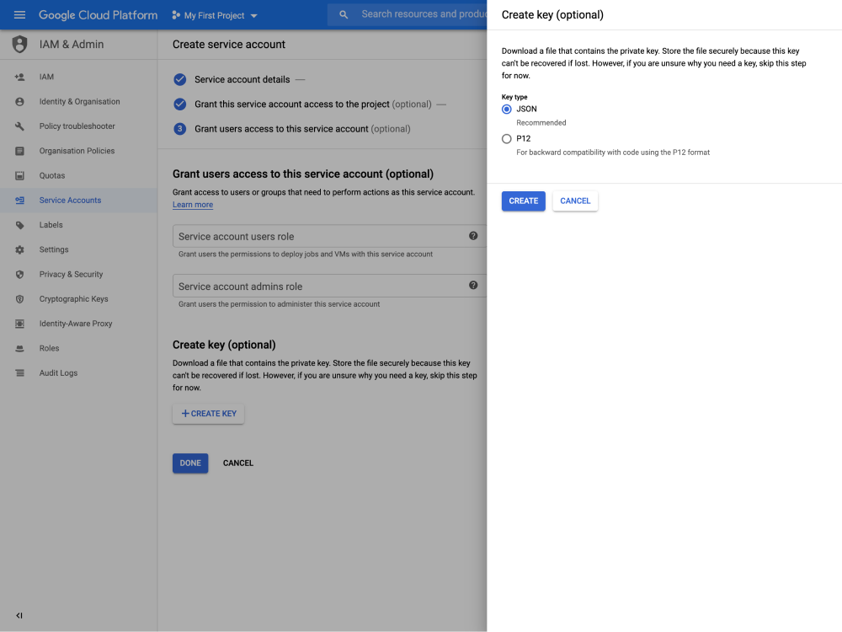
Task: Click the search magnifier icon
Action: pos(344,15)
